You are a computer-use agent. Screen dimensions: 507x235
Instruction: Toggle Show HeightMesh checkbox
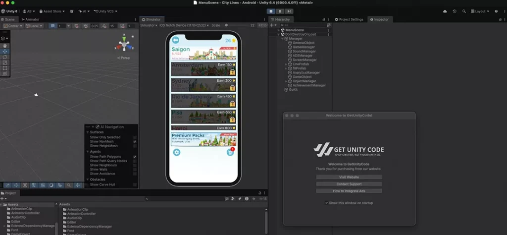pyautogui.click(x=135, y=146)
